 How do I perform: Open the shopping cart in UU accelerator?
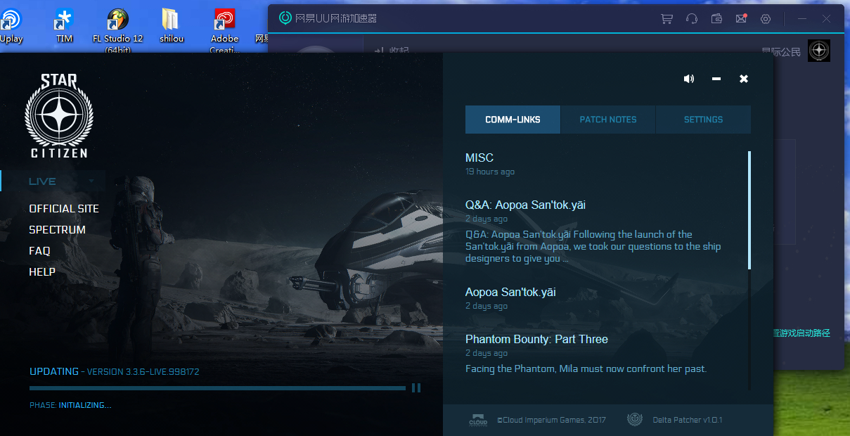pos(667,19)
